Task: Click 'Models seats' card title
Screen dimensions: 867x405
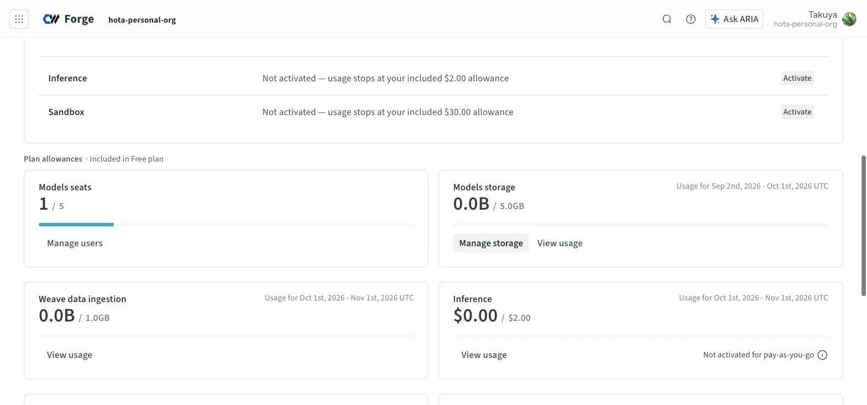Action: pyautogui.click(x=65, y=187)
